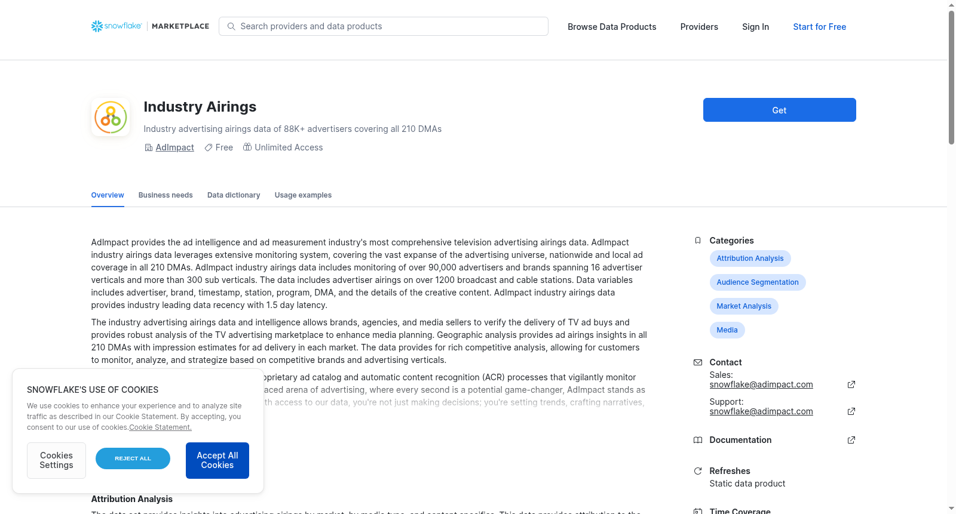Click the Snowflake Marketplace logo

click(x=150, y=26)
